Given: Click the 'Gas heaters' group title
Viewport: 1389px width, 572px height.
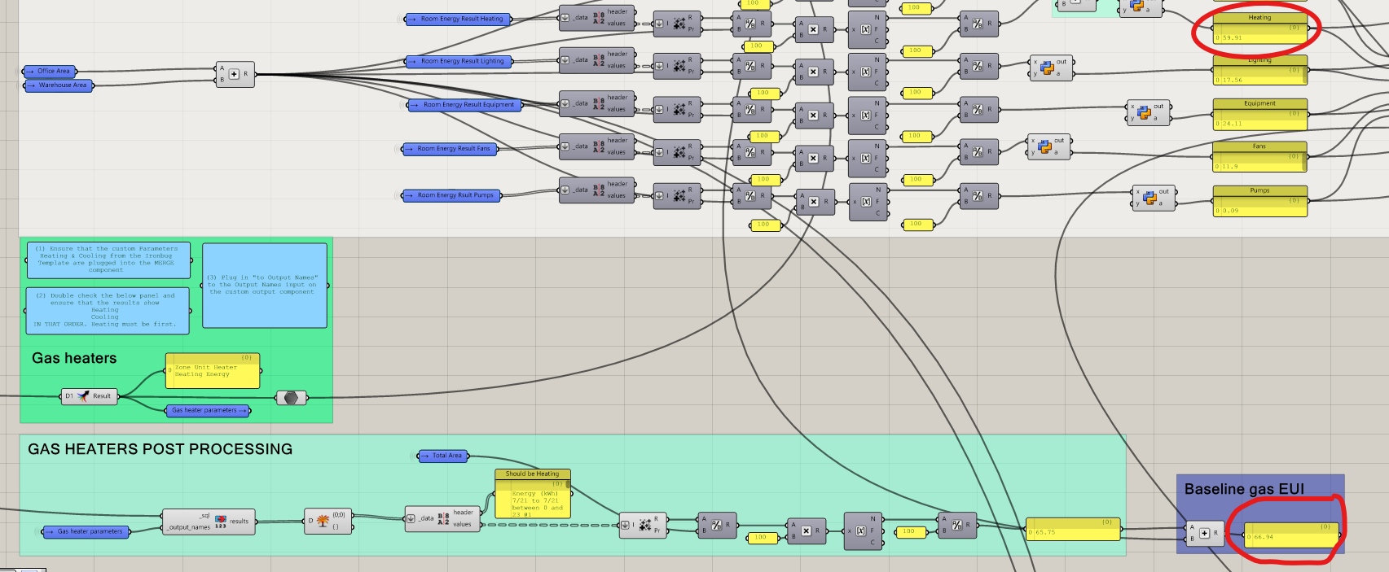Looking at the screenshot, I should click(74, 358).
